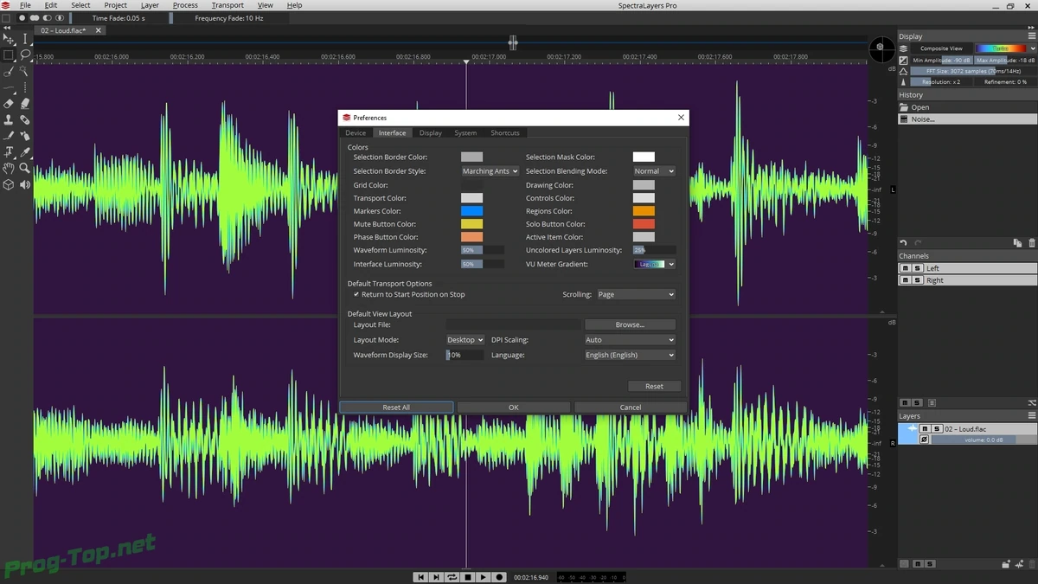Open the Layers panel hamburger menu
1038x584 pixels.
[1032, 416]
